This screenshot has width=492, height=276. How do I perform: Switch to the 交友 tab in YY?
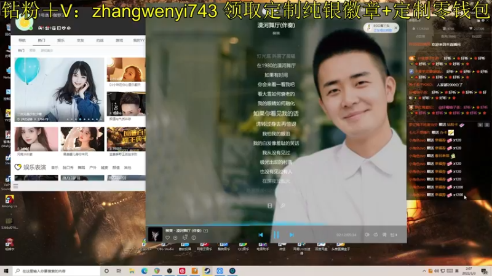coord(81,40)
